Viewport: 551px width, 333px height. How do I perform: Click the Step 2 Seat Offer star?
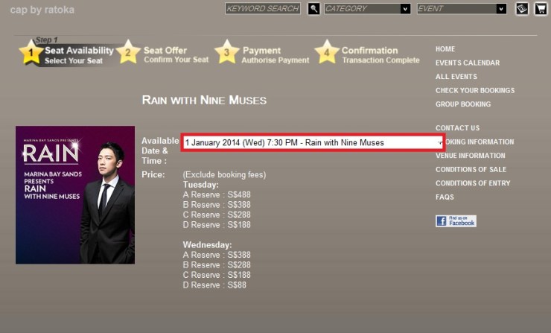coord(128,53)
